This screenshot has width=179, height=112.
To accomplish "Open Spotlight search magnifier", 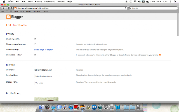I will pos(175,1).
